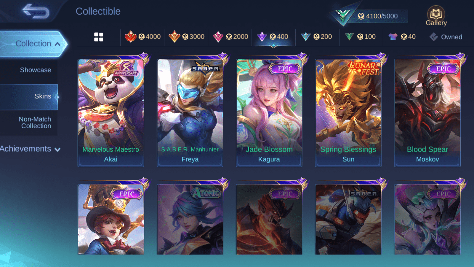Select the 400 point purple gem tab
This screenshot has width=474, height=267.
tap(273, 37)
